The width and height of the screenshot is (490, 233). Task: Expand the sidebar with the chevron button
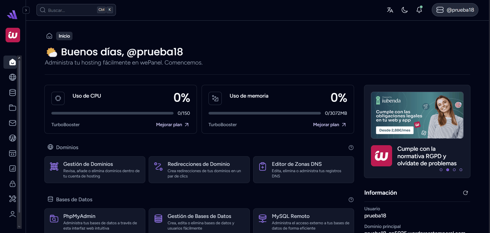(x=26, y=10)
